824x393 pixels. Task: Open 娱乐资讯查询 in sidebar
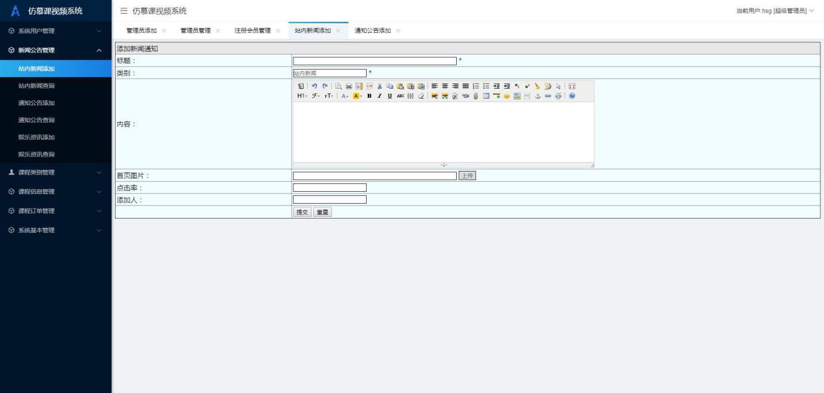click(55, 155)
